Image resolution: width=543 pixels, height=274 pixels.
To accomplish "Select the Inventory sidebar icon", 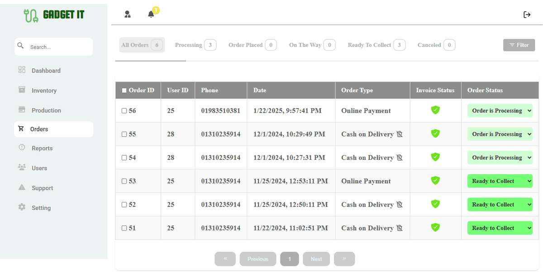I will [21, 90].
